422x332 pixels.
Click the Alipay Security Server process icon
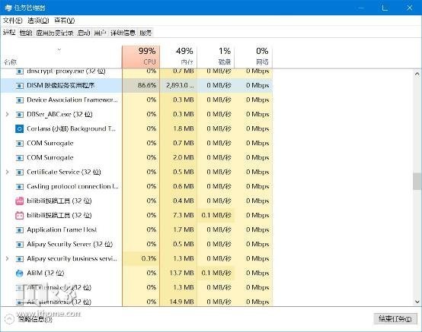(19, 245)
